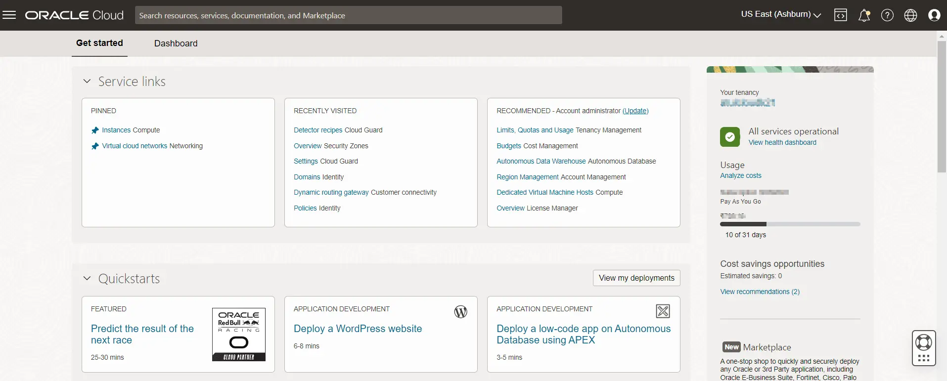
Task: Open Cloud Shell developer tools icon
Action: pyautogui.click(x=841, y=15)
